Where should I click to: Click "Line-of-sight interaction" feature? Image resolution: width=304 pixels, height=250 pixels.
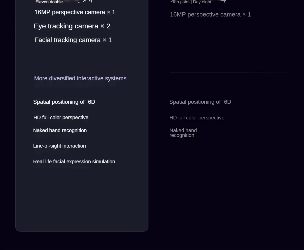click(x=59, y=146)
